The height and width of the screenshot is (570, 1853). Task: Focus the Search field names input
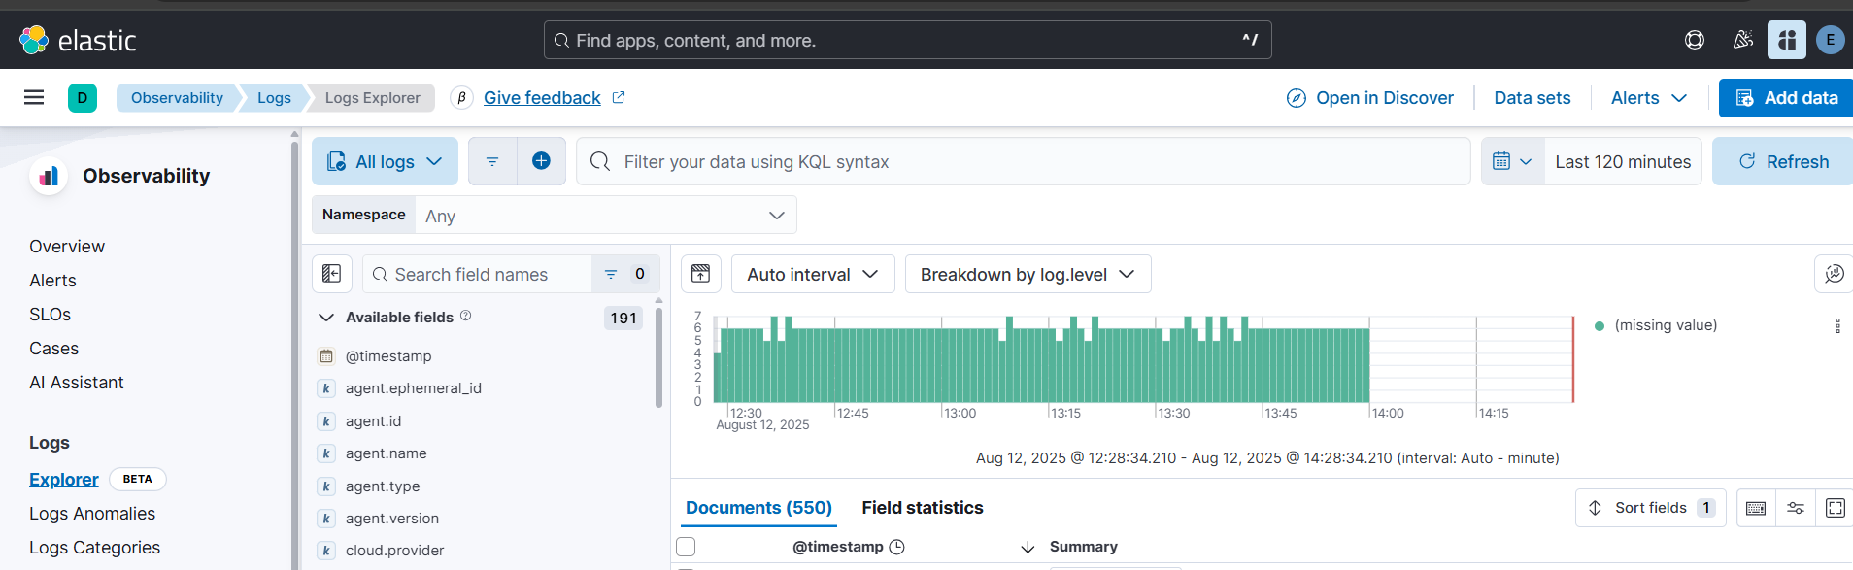[x=478, y=274]
